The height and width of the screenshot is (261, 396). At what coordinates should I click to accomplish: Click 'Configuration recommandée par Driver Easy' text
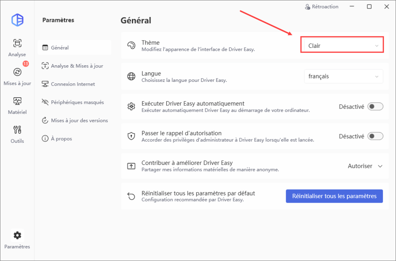pos(193,200)
